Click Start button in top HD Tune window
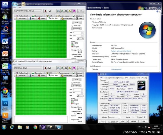The image size is (163, 135). coord(77,22)
